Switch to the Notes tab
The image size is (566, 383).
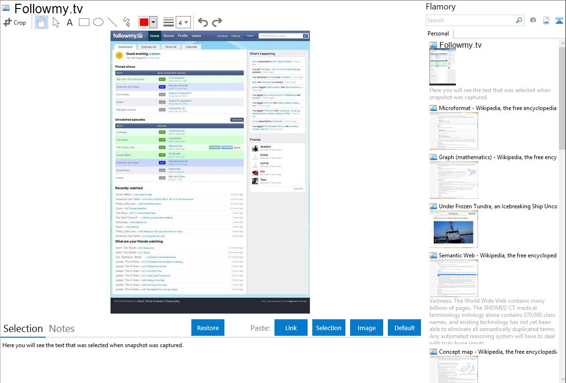[x=62, y=329]
